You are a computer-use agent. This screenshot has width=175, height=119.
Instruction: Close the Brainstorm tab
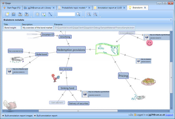[x=145, y=8]
